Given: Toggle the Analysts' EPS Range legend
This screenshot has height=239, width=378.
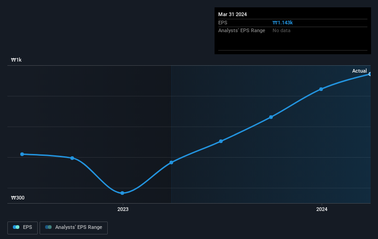Looking at the screenshot, I should pos(74,228).
